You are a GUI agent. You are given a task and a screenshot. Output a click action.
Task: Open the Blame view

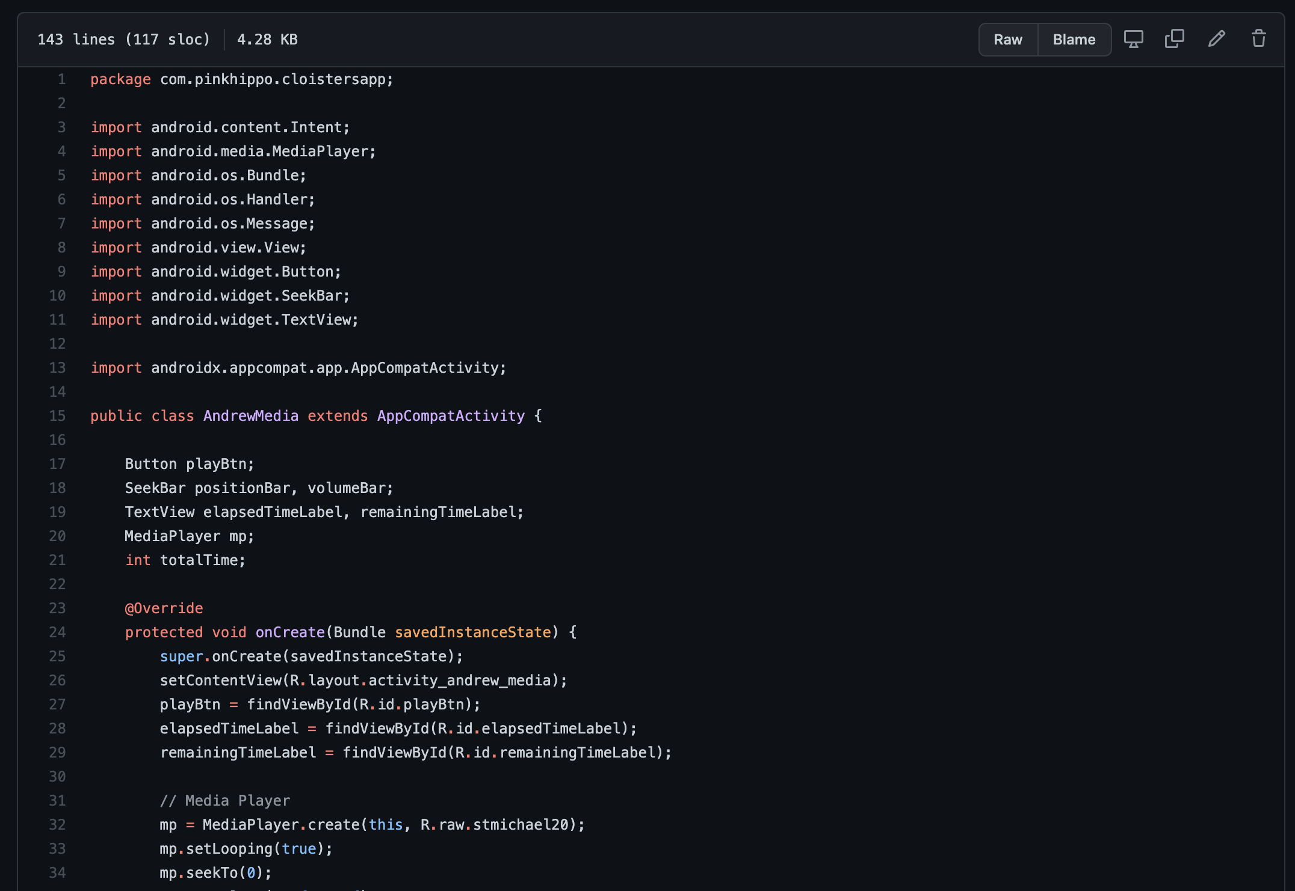(x=1074, y=40)
